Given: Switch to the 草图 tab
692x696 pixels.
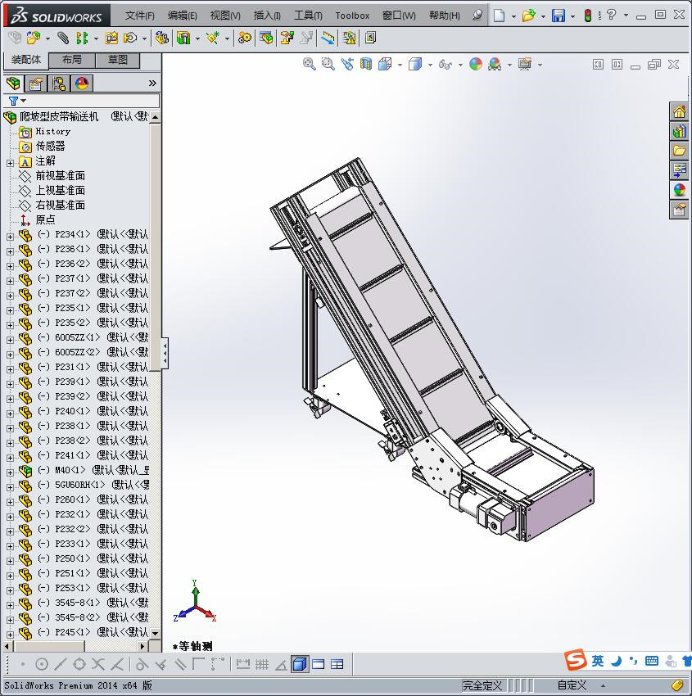Looking at the screenshot, I should pyautogui.click(x=118, y=60).
